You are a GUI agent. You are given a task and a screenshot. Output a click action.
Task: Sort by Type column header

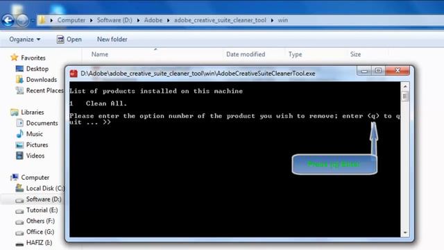click(295, 54)
